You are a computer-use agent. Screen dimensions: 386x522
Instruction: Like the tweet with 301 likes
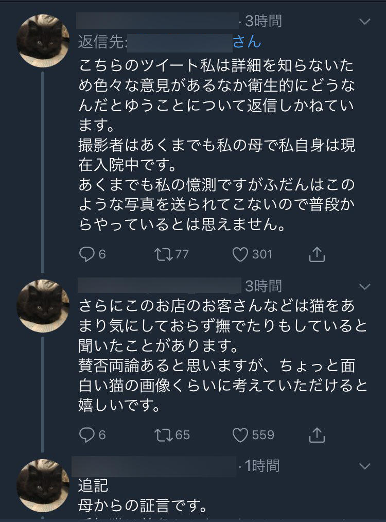[240, 254]
